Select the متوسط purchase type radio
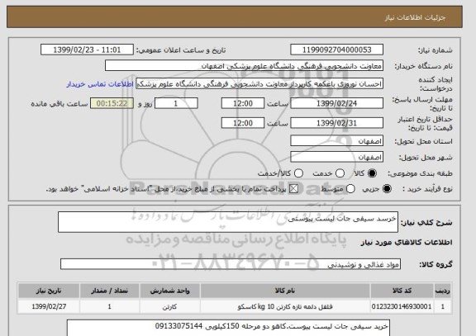 click(x=350, y=189)
